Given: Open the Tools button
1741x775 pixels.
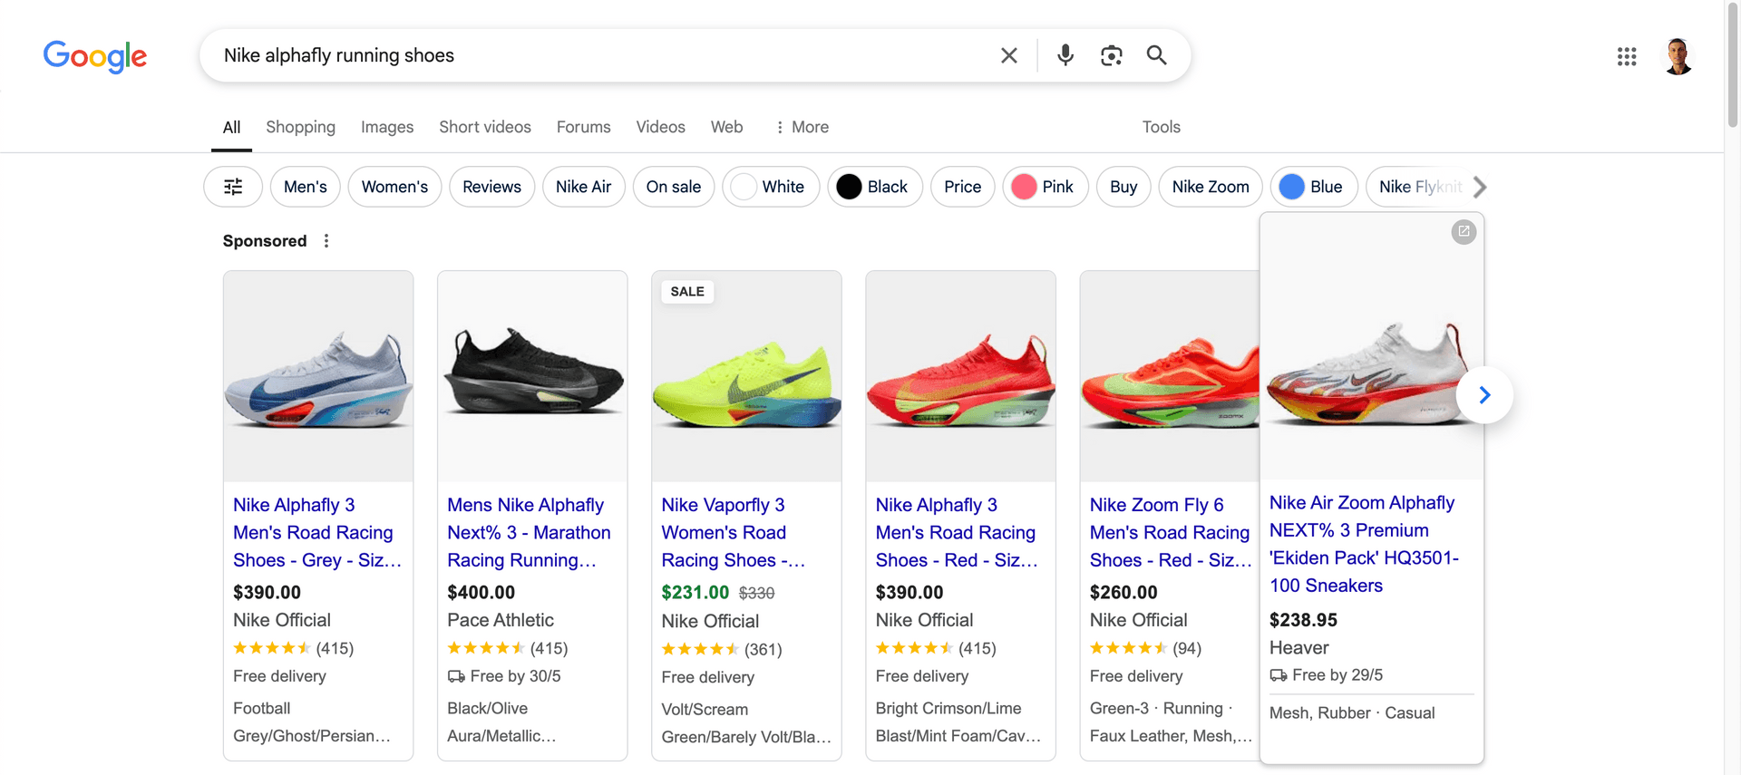Looking at the screenshot, I should point(1161,127).
